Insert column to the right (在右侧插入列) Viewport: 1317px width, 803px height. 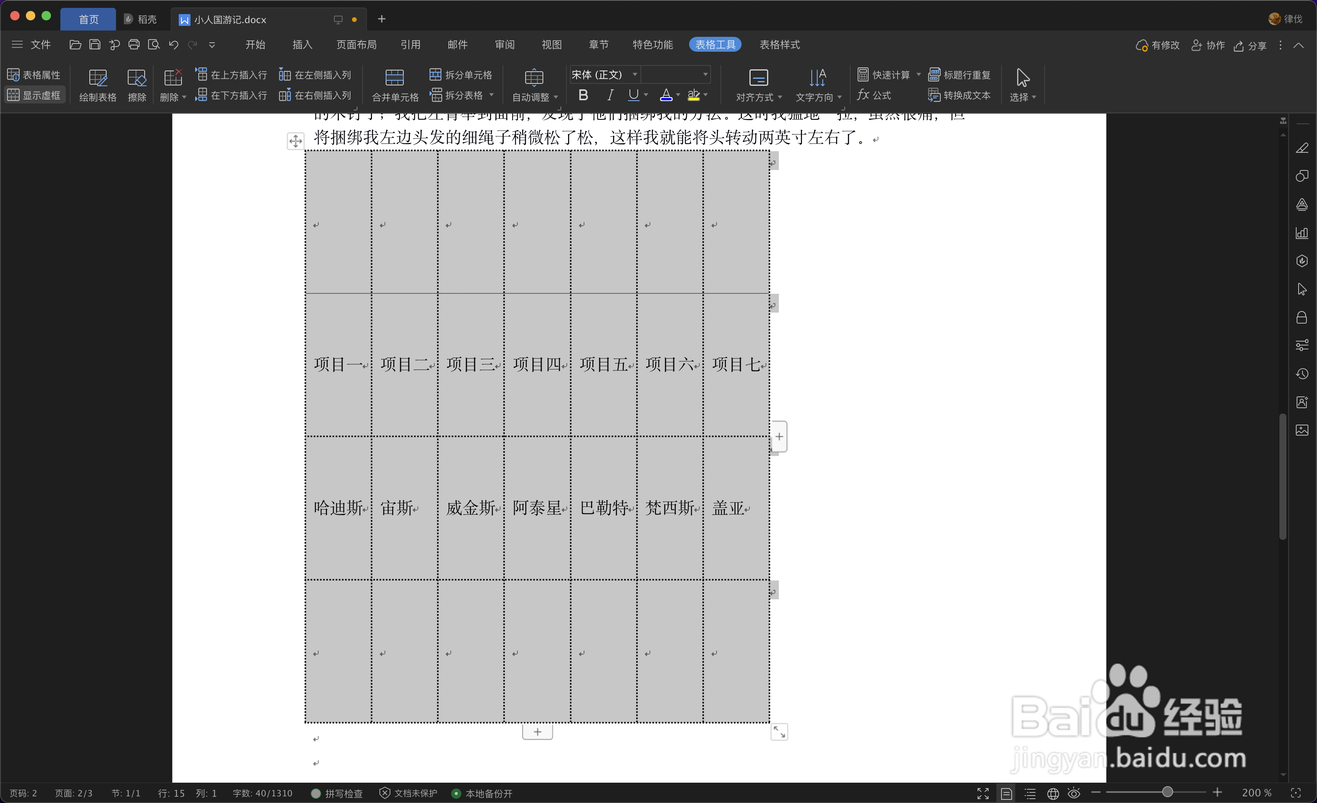point(315,95)
